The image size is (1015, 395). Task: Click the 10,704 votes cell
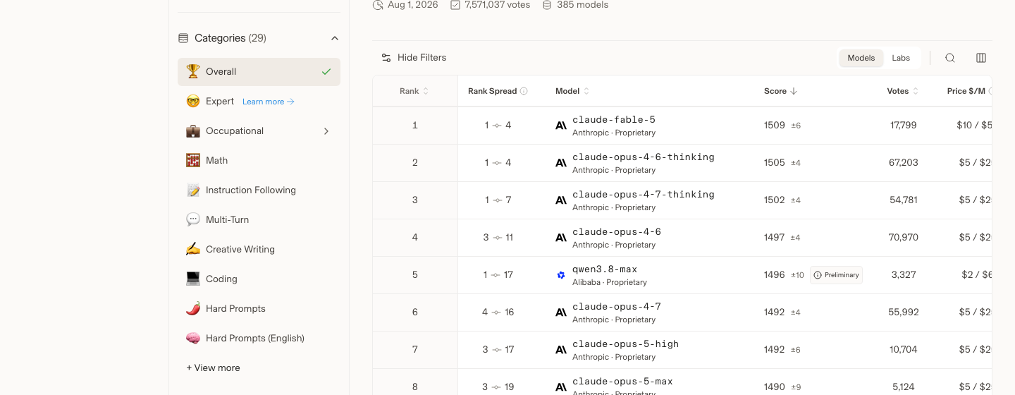(x=904, y=350)
